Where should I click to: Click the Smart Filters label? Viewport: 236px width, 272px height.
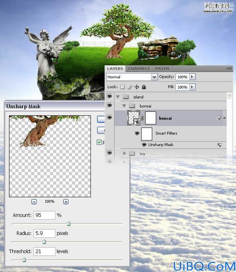point(166,133)
